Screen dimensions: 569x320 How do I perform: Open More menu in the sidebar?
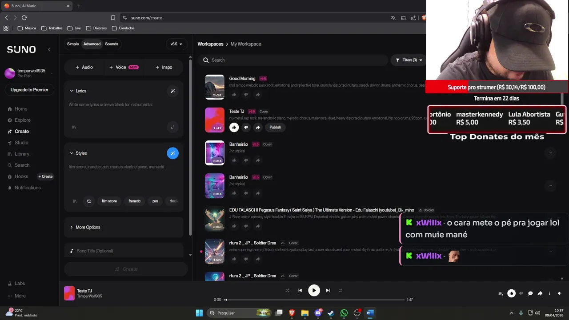click(16, 296)
